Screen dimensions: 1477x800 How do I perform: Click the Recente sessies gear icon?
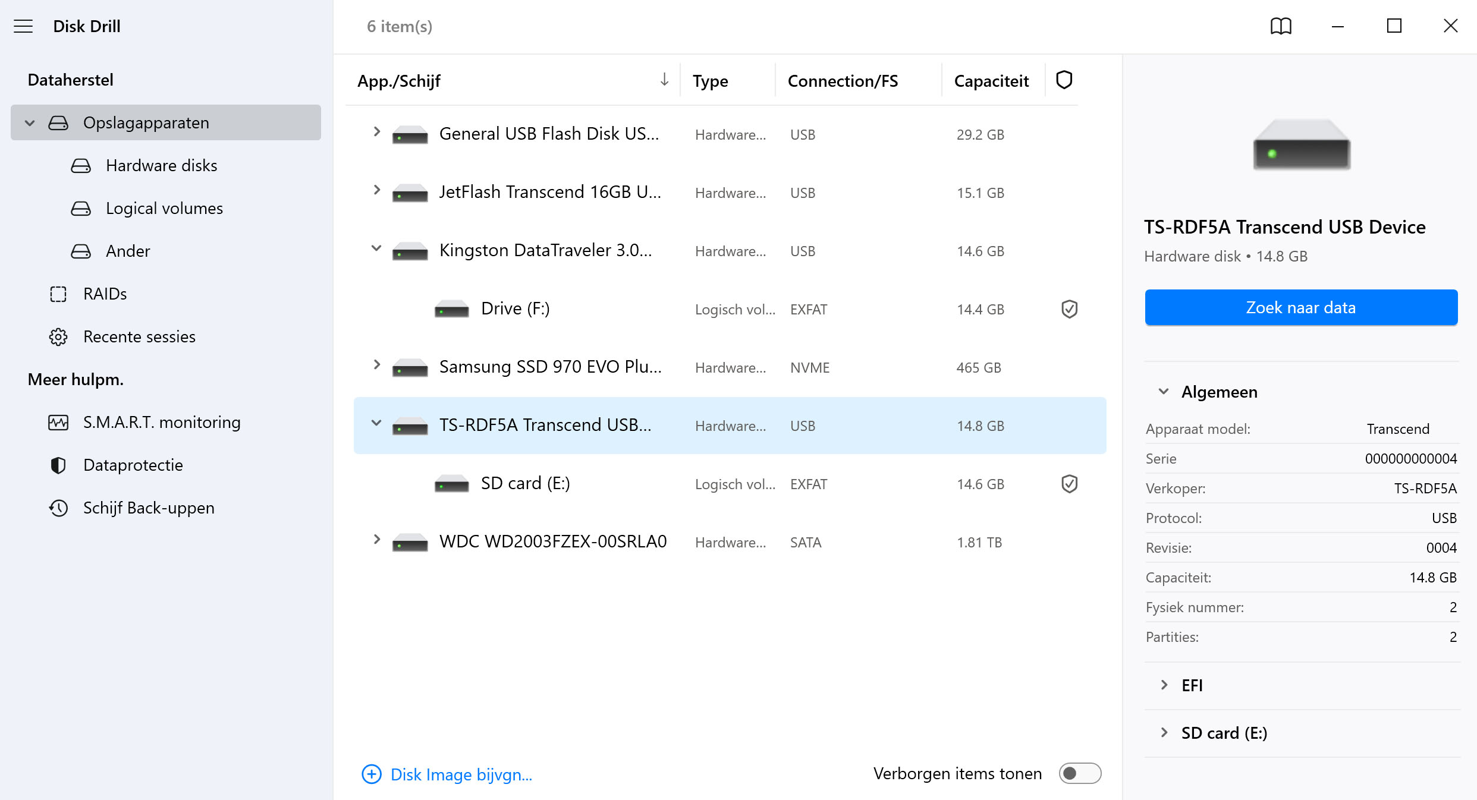58,337
